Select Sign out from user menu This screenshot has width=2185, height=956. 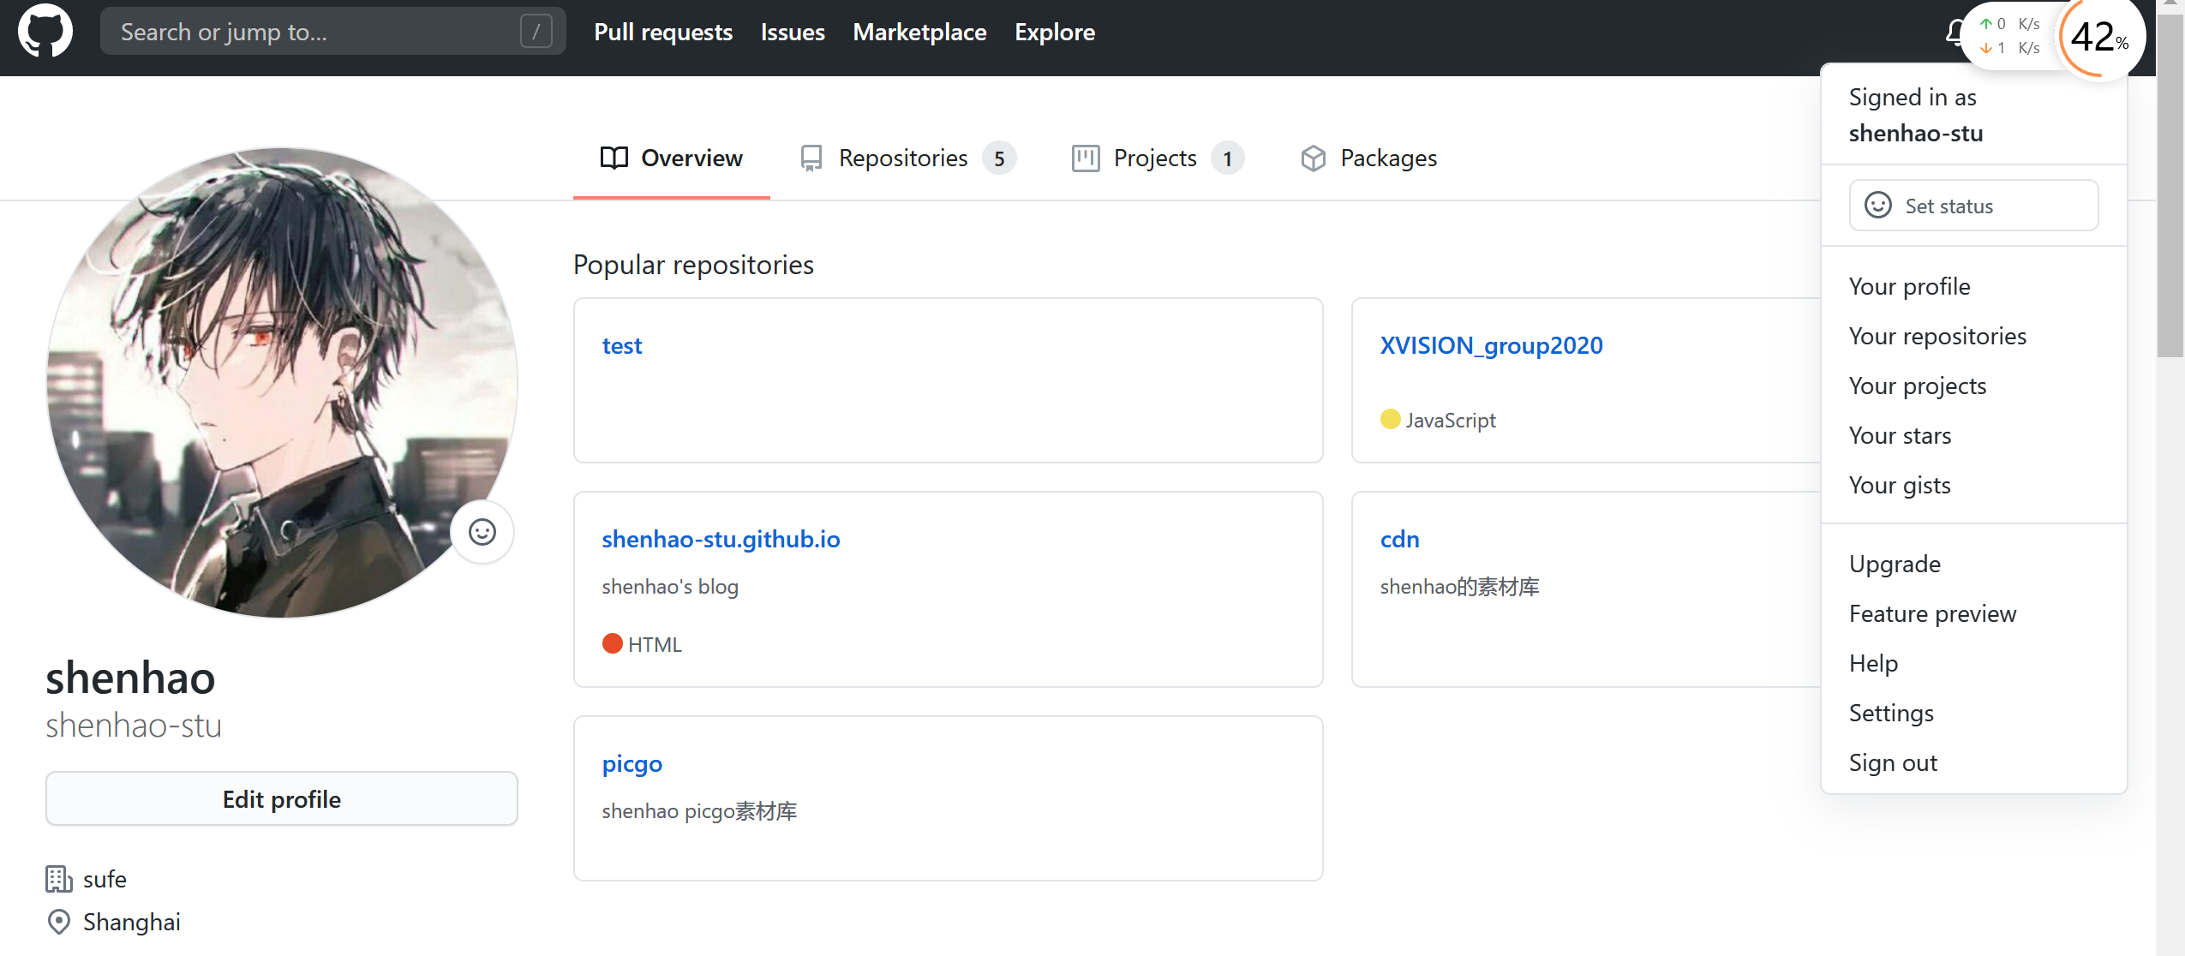click(x=1892, y=762)
